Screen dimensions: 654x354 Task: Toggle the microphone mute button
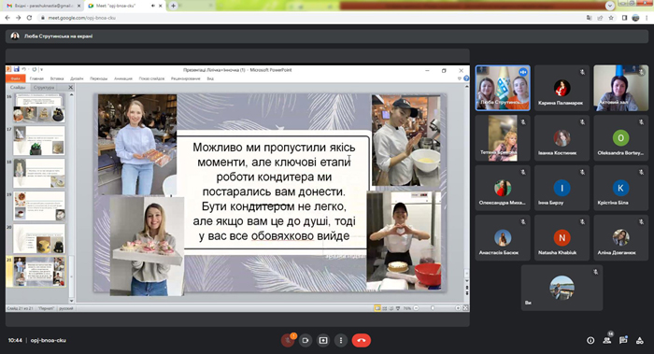288,340
